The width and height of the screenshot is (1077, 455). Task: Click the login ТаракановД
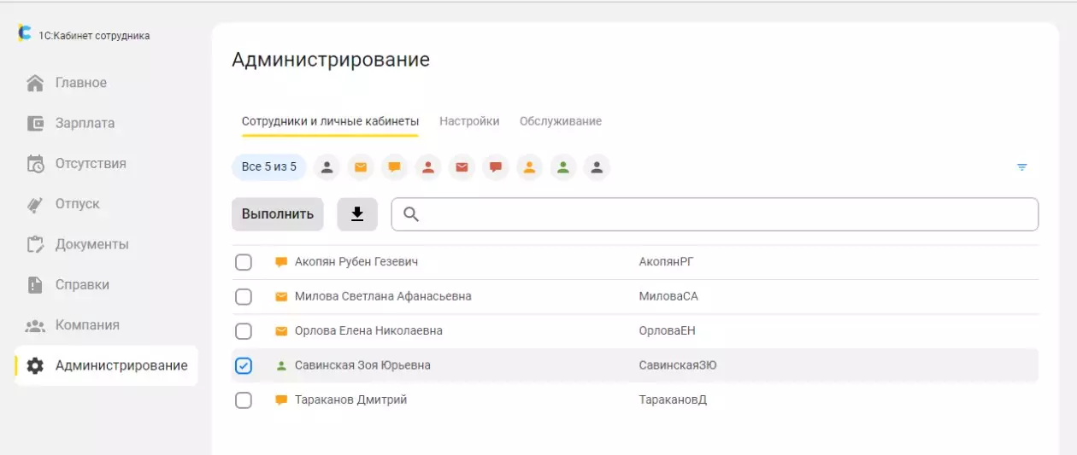pos(673,400)
